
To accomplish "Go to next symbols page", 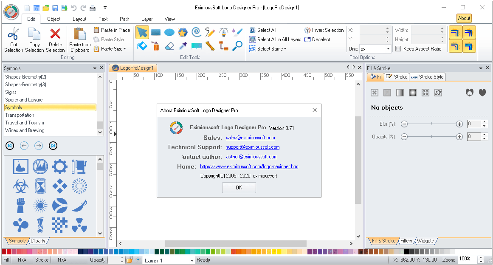I will click(39, 146).
